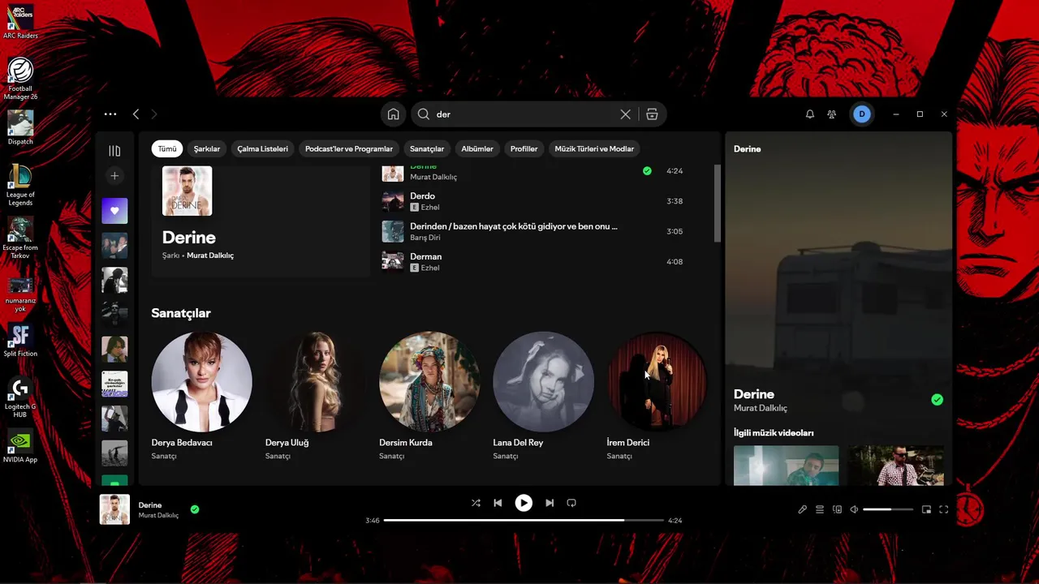Skip to next track

[550, 503]
